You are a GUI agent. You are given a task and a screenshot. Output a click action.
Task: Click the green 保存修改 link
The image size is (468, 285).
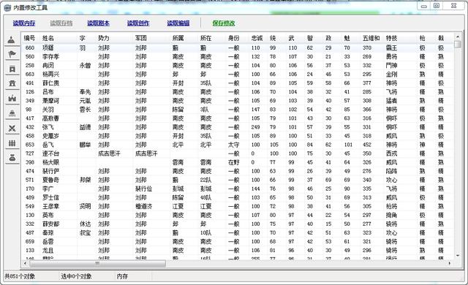[x=224, y=23]
